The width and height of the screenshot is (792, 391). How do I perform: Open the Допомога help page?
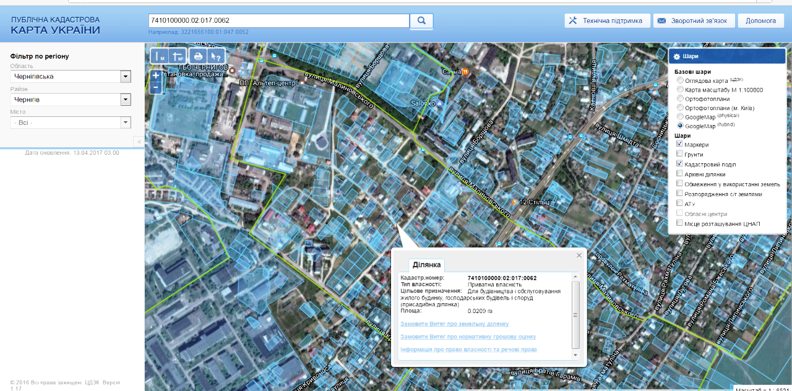point(761,20)
